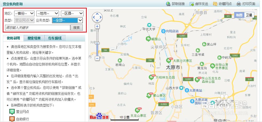Click the 邮件发送 envelope icon
This screenshot has width=262, height=122.
click(192, 4)
